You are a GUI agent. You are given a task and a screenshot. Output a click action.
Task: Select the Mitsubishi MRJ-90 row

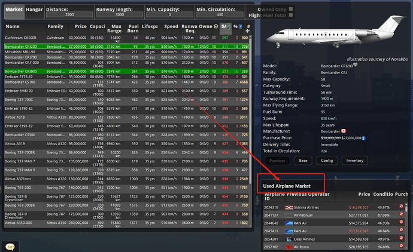[126, 52]
